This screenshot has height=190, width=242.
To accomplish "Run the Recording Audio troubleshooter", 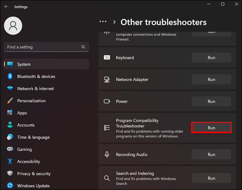I will [211, 155].
